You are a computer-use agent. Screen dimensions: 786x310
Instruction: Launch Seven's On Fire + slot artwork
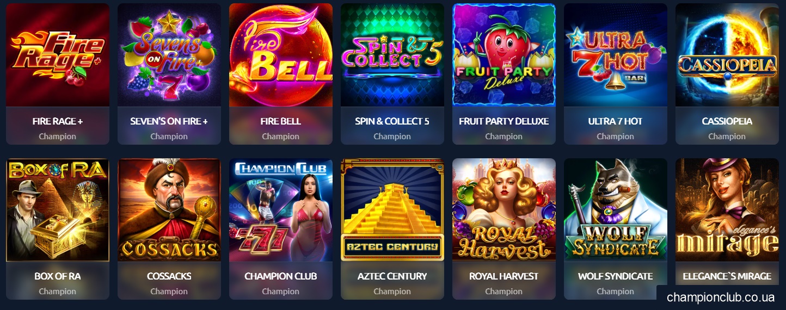coord(169,55)
